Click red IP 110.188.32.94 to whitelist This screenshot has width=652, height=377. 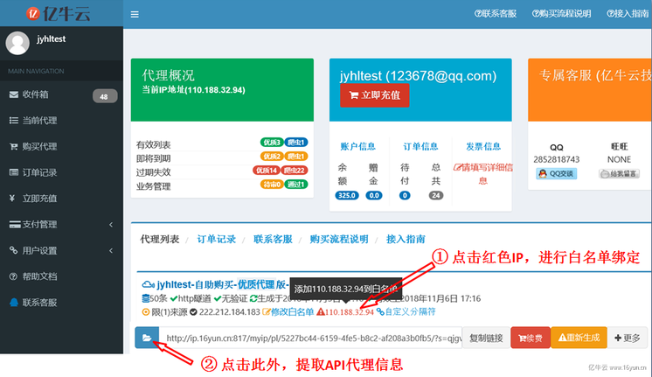(345, 311)
